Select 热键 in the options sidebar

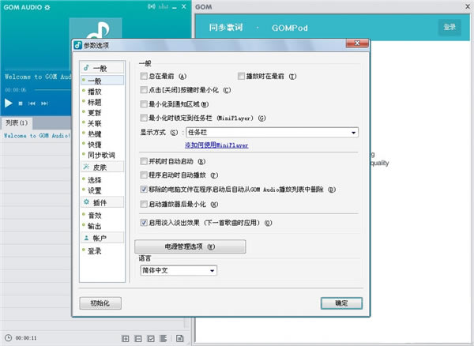click(94, 134)
